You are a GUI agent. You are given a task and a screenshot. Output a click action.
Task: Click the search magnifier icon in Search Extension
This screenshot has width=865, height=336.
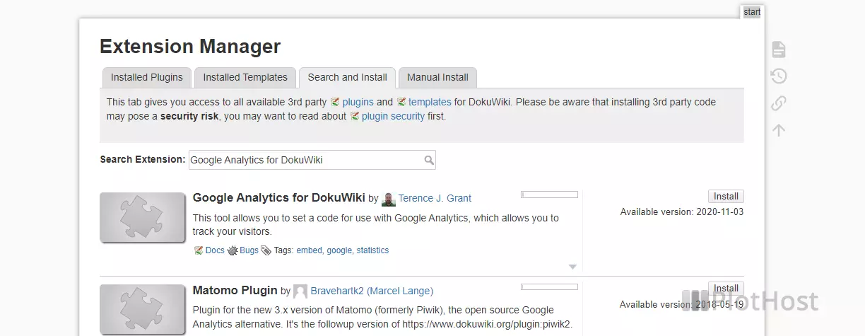point(428,160)
